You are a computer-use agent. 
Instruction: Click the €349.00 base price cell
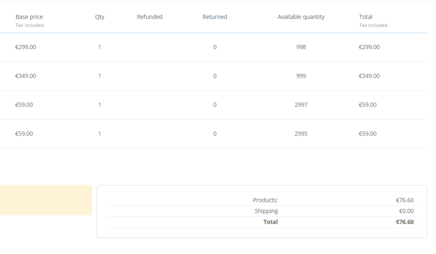click(26, 76)
